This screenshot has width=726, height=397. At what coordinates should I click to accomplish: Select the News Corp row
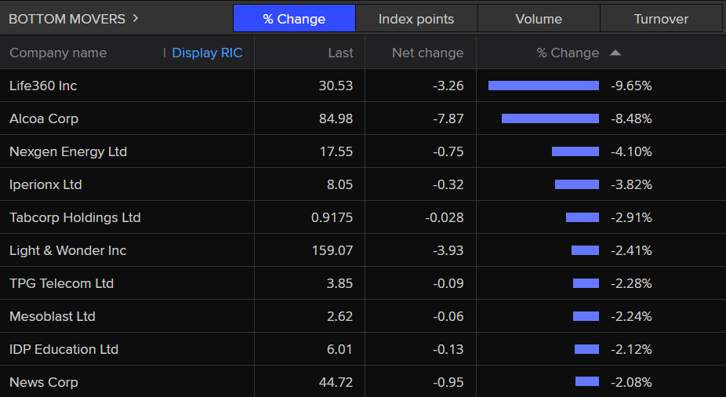[x=44, y=383]
